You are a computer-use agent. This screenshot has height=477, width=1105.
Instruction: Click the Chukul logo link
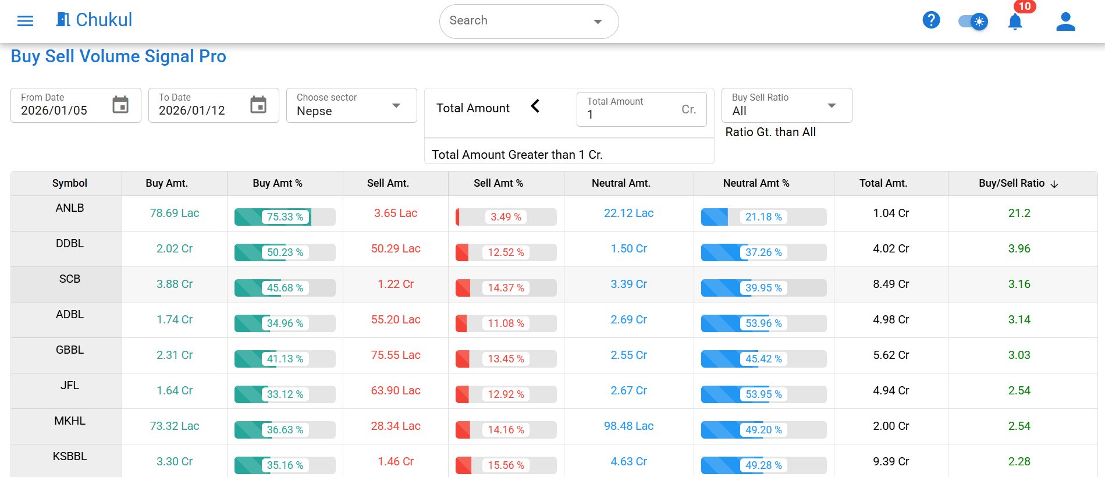point(94,20)
